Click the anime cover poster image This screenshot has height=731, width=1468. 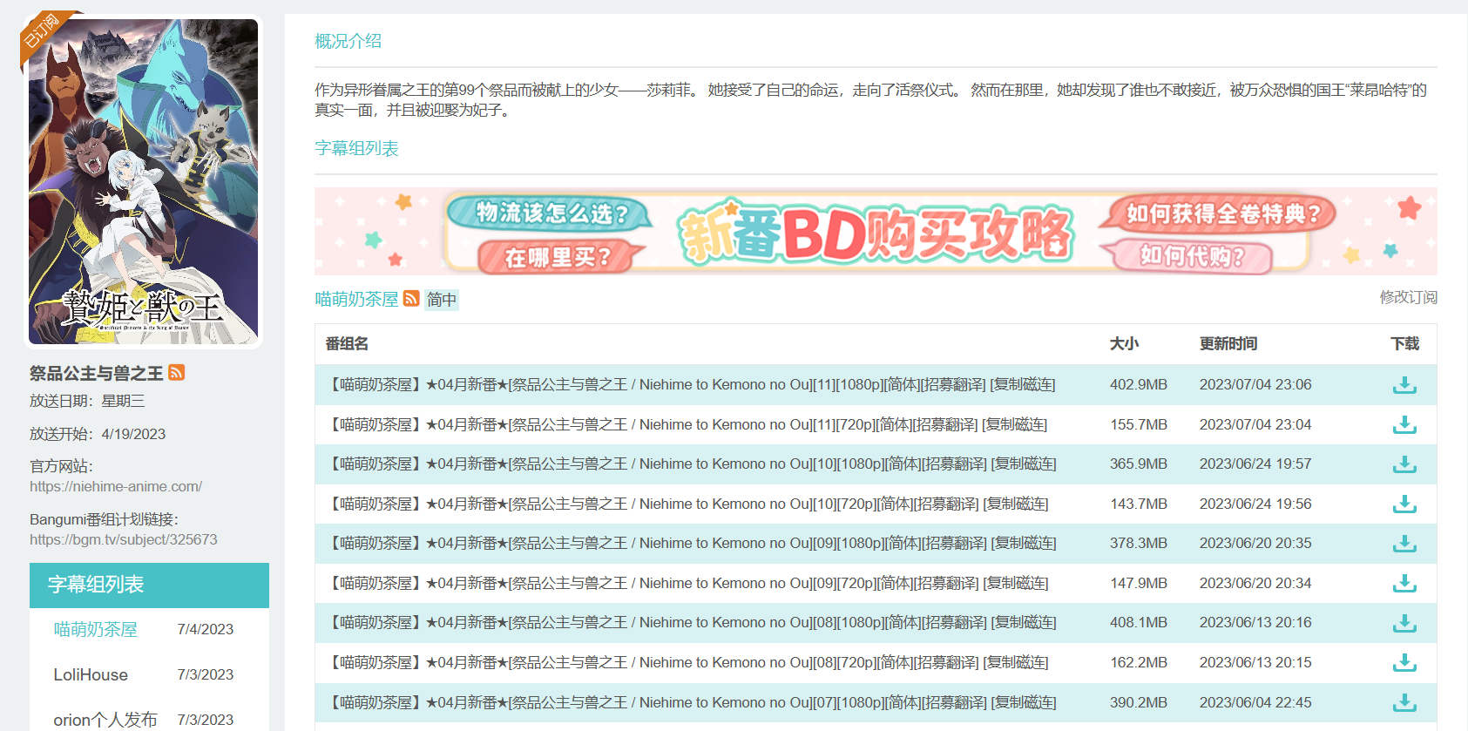tap(144, 181)
